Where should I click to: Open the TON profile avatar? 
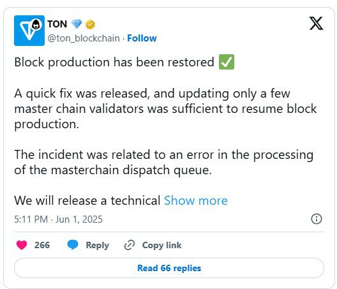tap(29, 31)
